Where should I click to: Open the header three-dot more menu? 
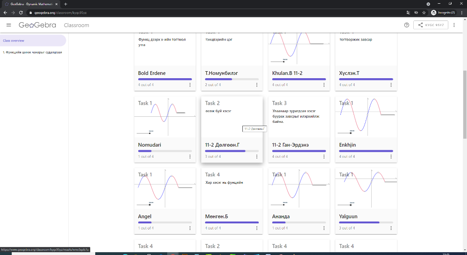(454, 25)
